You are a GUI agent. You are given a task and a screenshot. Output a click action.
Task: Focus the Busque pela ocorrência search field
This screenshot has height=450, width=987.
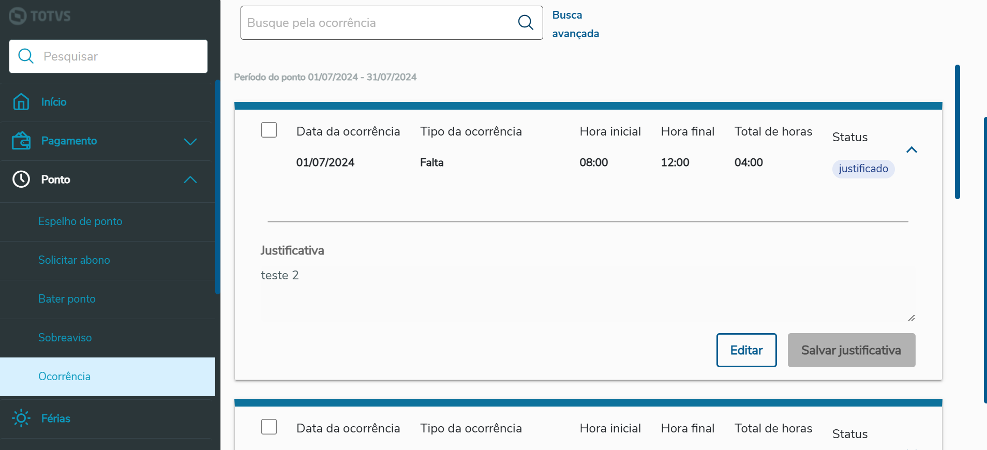[x=378, y=23]
